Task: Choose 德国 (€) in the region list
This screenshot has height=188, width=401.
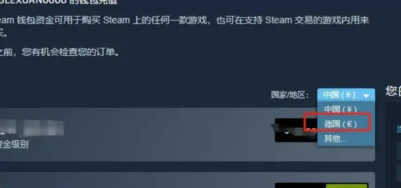Action: 340,124
